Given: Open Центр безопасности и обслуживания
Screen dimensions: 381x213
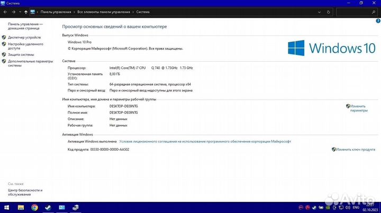Looking at the screenshot, I should point(25,192).
